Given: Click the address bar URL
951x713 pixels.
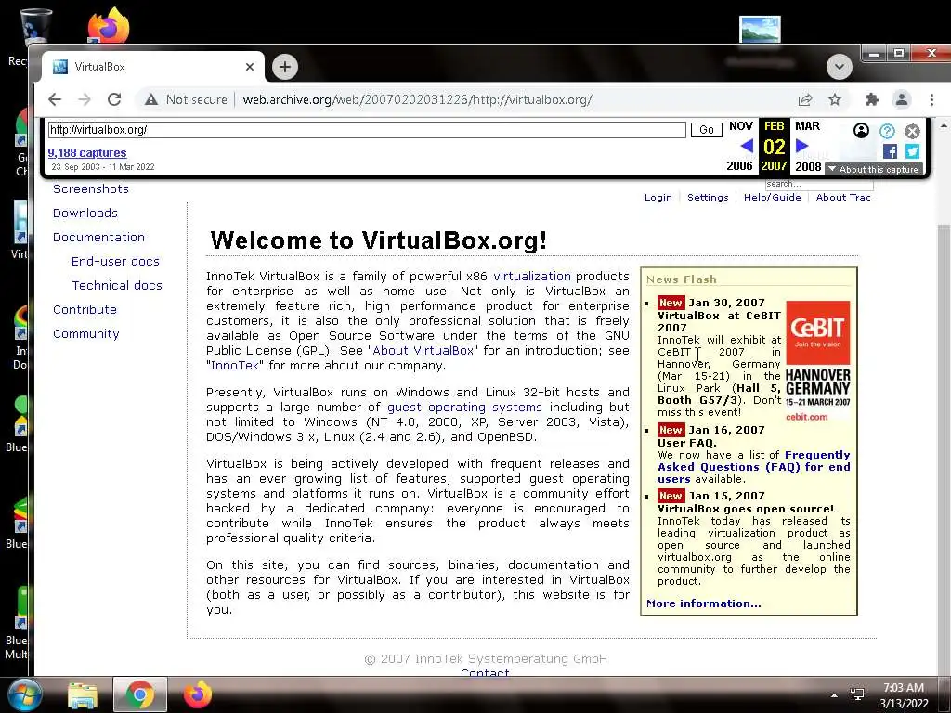Looking at the screenshot, I should [x=417, y=99].
